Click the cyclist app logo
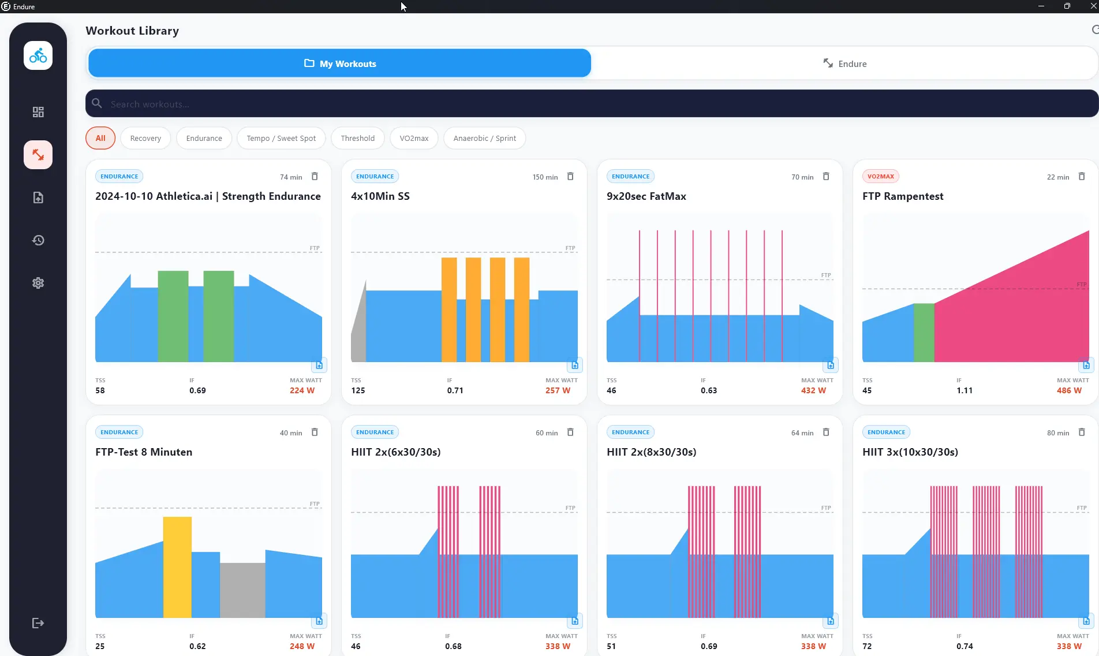The image size is (1099, 656). pyautogui.click(x=38, y=56)
